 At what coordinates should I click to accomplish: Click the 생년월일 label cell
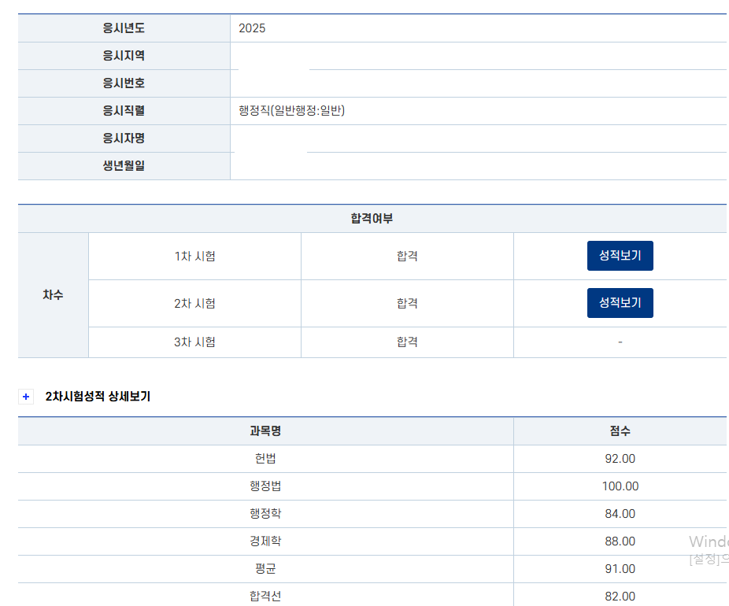click(124, 165)
